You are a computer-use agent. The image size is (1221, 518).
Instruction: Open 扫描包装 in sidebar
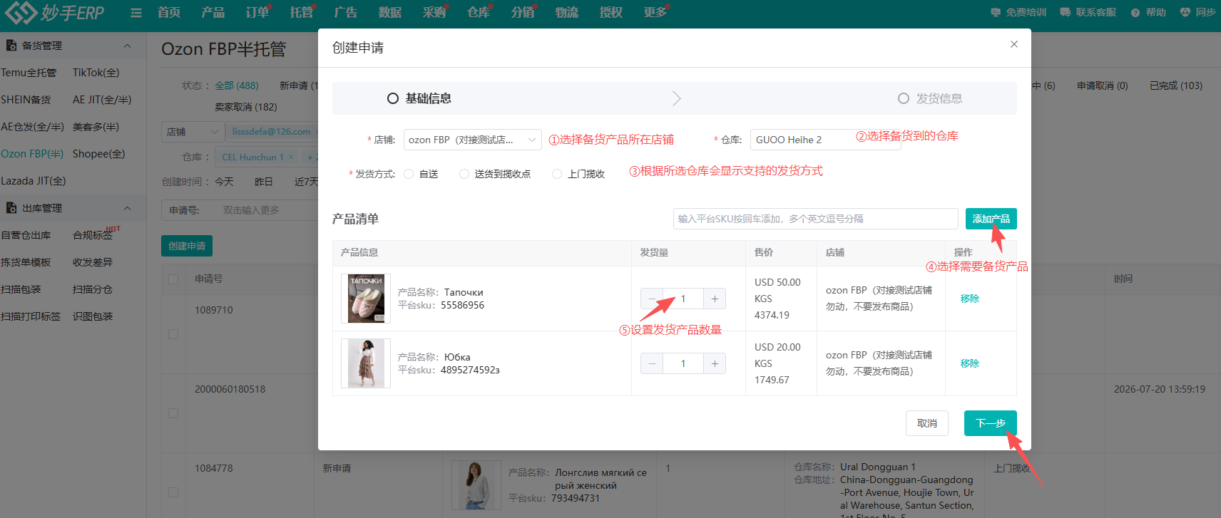(x=21, y=289)
